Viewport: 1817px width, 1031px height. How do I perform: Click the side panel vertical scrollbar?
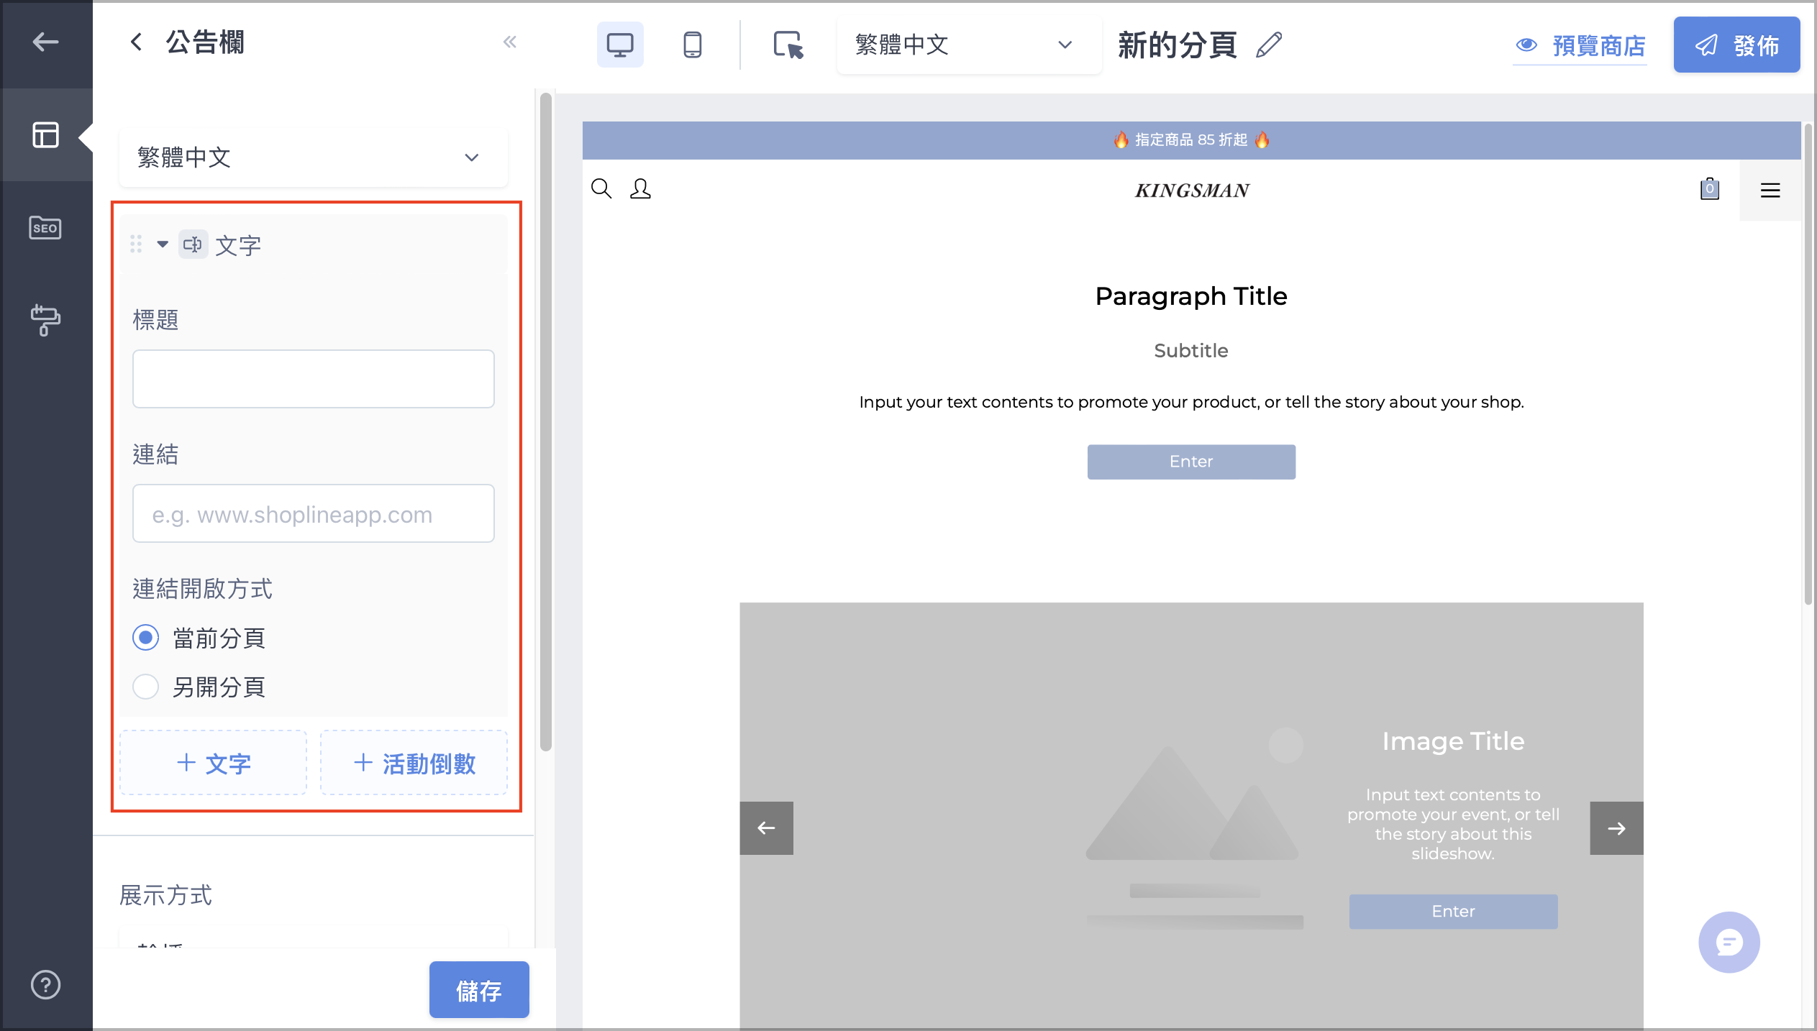[x=546, y=421]
